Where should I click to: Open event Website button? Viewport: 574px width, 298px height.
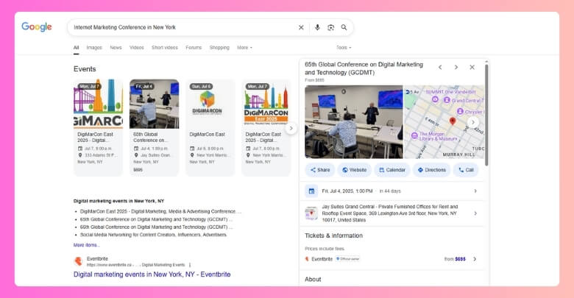coord(355,170)
